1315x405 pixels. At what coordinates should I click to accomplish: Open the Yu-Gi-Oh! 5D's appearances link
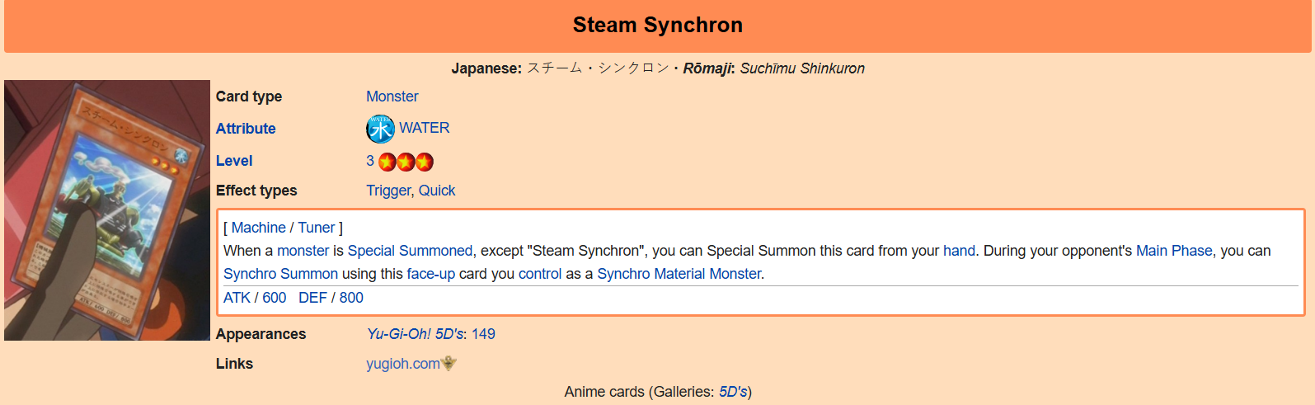point(416,334)
